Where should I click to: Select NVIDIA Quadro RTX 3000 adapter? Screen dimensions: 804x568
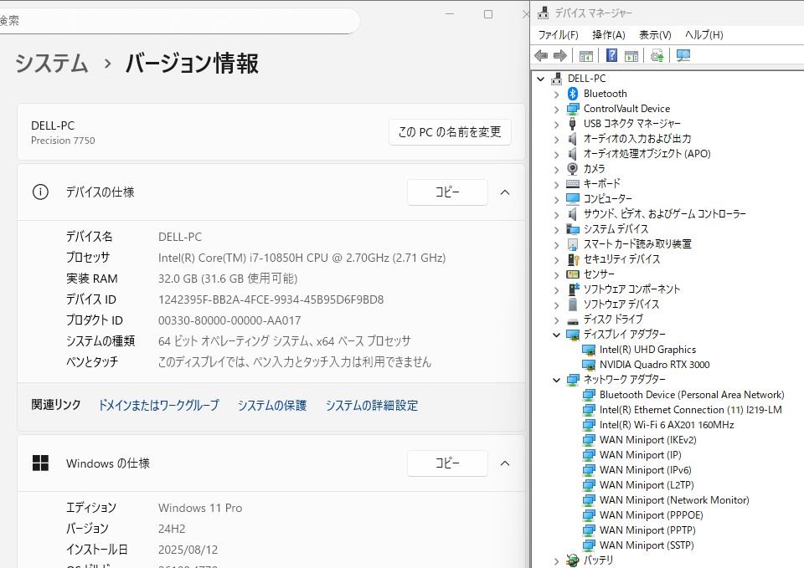point(654,365)
